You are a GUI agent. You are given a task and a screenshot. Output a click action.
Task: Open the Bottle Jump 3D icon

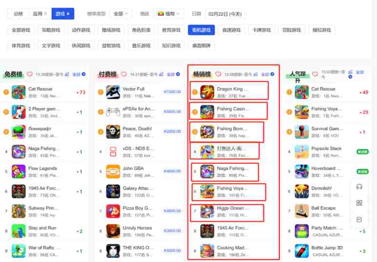pos(301,251)
